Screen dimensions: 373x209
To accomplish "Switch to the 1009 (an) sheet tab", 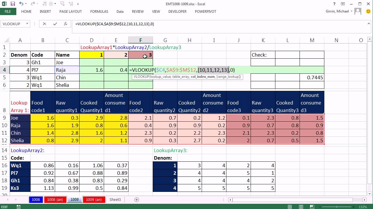I will (94, 200).
